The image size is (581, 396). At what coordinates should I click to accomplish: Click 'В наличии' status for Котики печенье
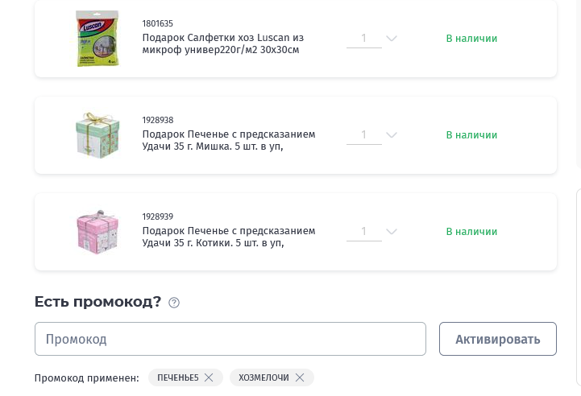(x=471, y=232)
